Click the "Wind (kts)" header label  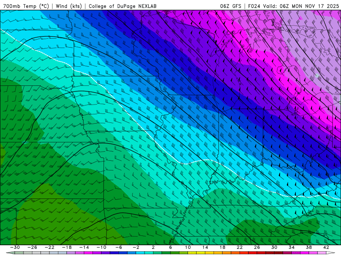(x=69, y=6)
